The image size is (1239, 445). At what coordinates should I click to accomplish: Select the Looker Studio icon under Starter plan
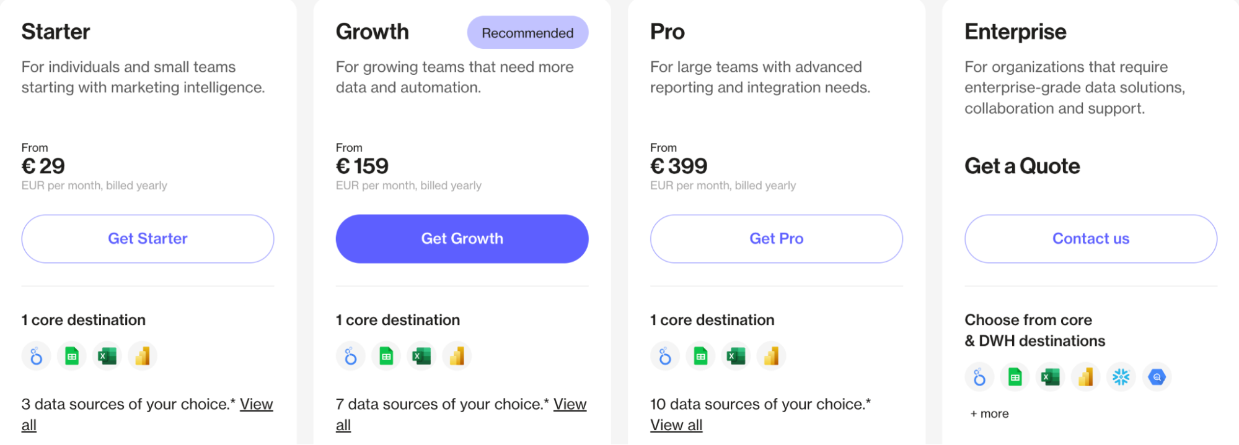click(36, 356)
